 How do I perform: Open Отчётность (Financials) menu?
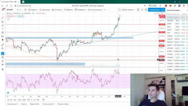(57, 10)
